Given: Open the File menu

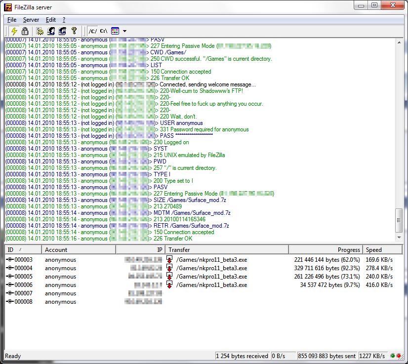Looking at the screenshot, I should pos(12,20).
